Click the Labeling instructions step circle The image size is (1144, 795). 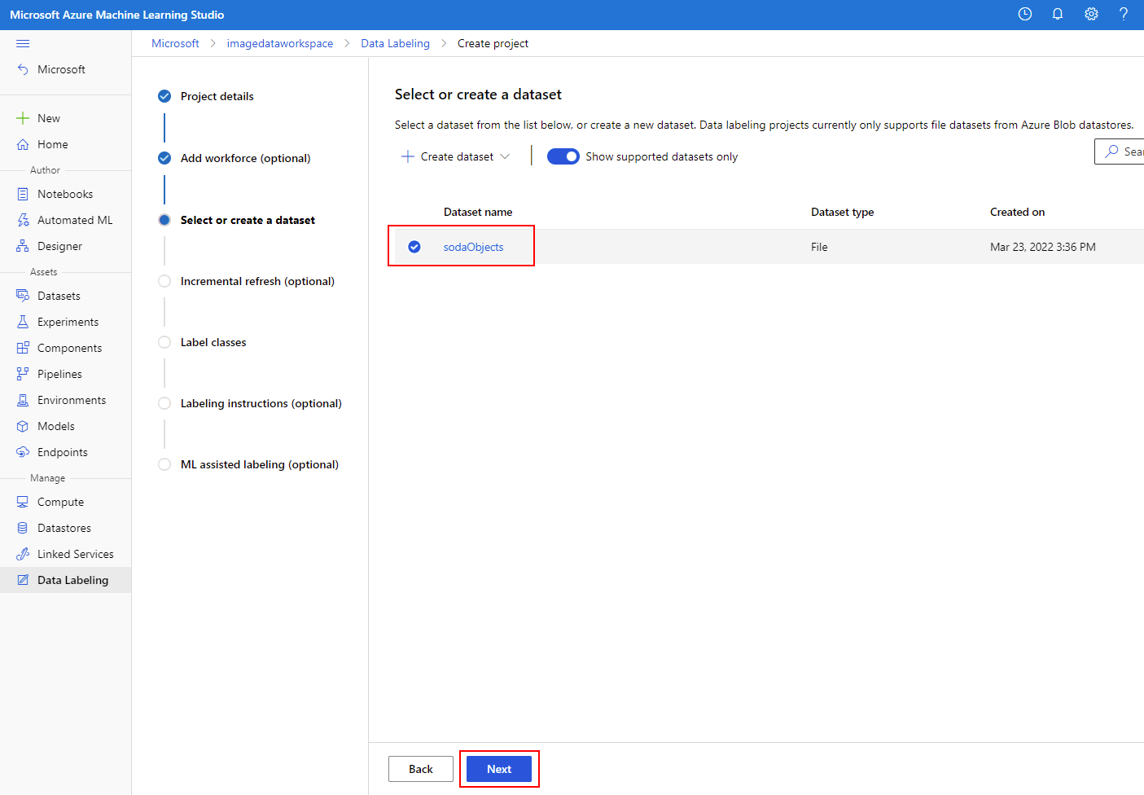pyautogui.click(x=164, y=403)
